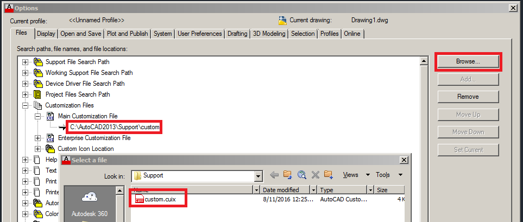
Task: Click Project Files Search Path icon
Action: (x=37, y=94)
